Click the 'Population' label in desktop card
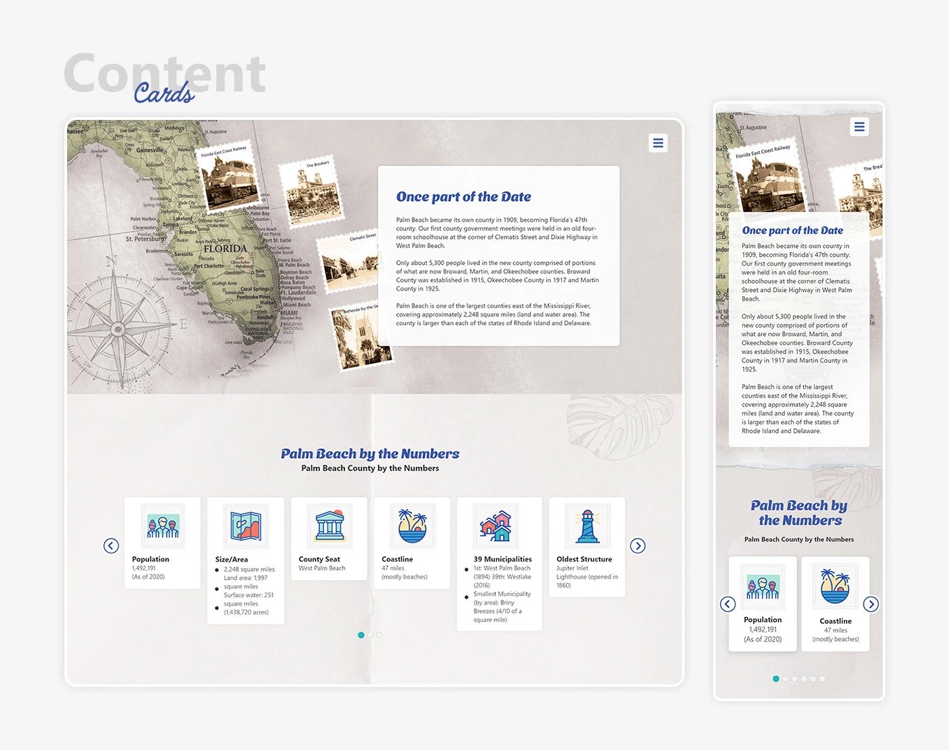The height and width of the screenshot is (750, 949). coord(150,560)
